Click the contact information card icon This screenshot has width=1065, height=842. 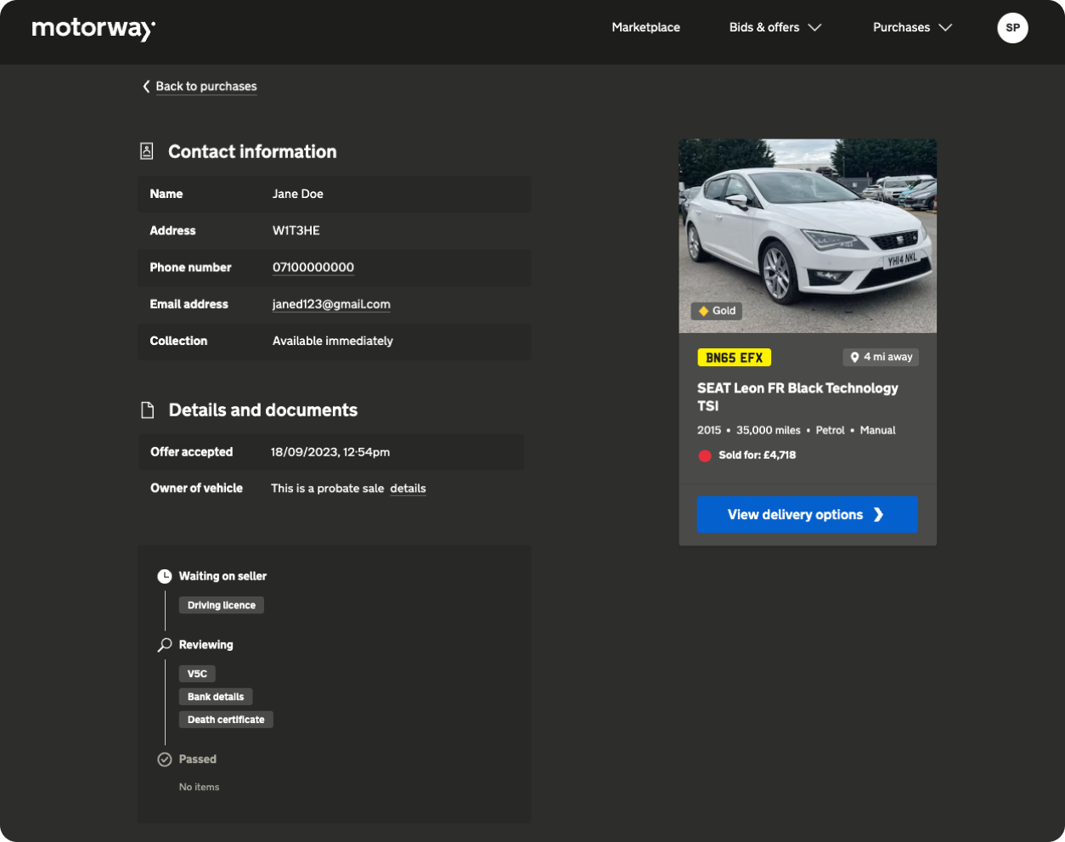tap(147, 151)
